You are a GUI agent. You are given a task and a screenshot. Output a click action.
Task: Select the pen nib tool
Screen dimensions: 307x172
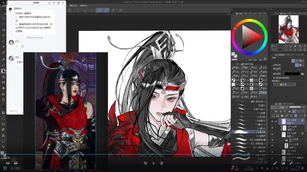coord(3,60)
